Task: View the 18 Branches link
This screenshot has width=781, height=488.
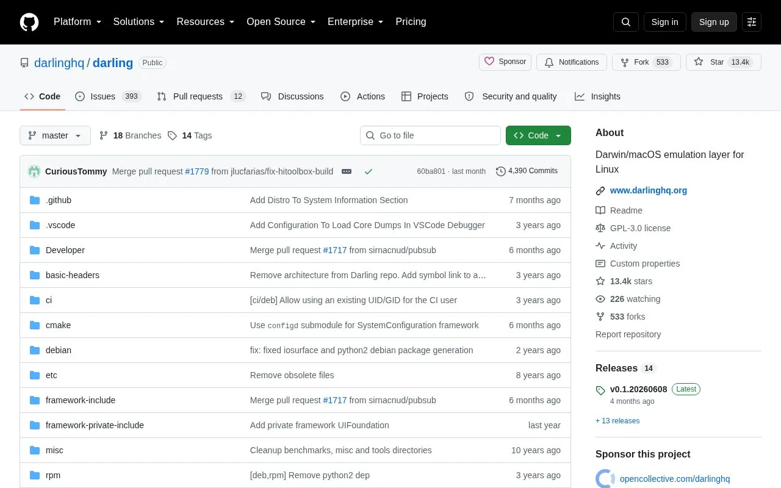Action: pos(131,135)
